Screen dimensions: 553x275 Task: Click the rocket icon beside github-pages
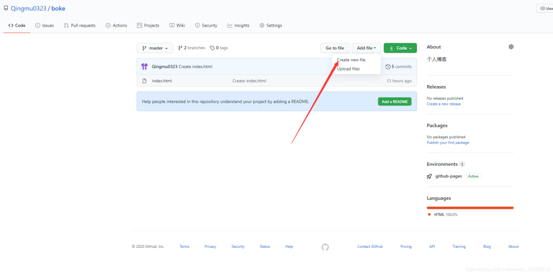pos(429,176)
